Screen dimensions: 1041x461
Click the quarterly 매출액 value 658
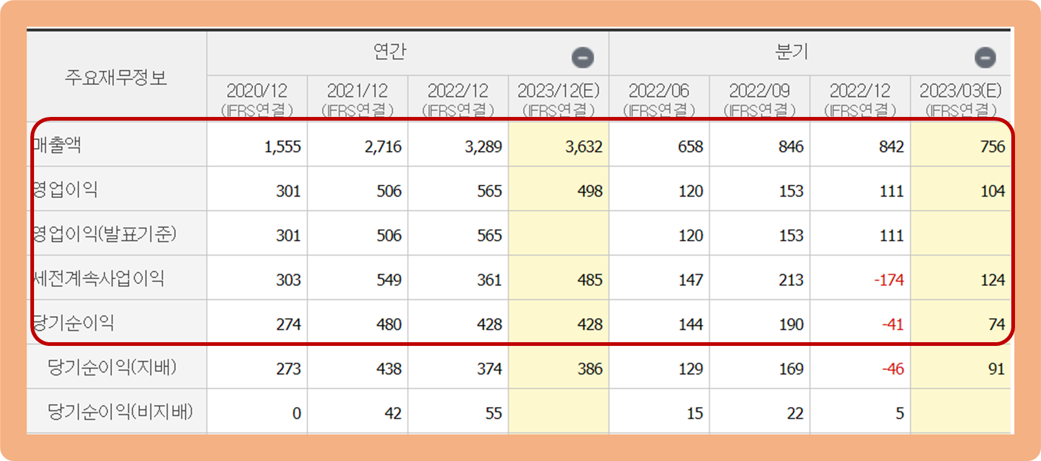pyautogui.click(x=690, y=147)
